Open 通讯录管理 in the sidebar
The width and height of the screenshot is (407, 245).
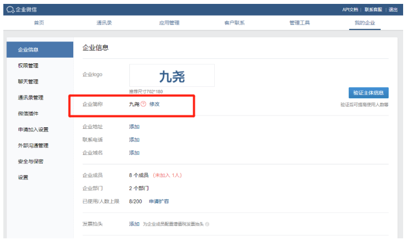coord(31,98)
